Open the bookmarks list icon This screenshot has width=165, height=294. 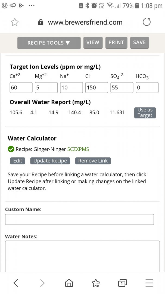(x=96, y=283)
